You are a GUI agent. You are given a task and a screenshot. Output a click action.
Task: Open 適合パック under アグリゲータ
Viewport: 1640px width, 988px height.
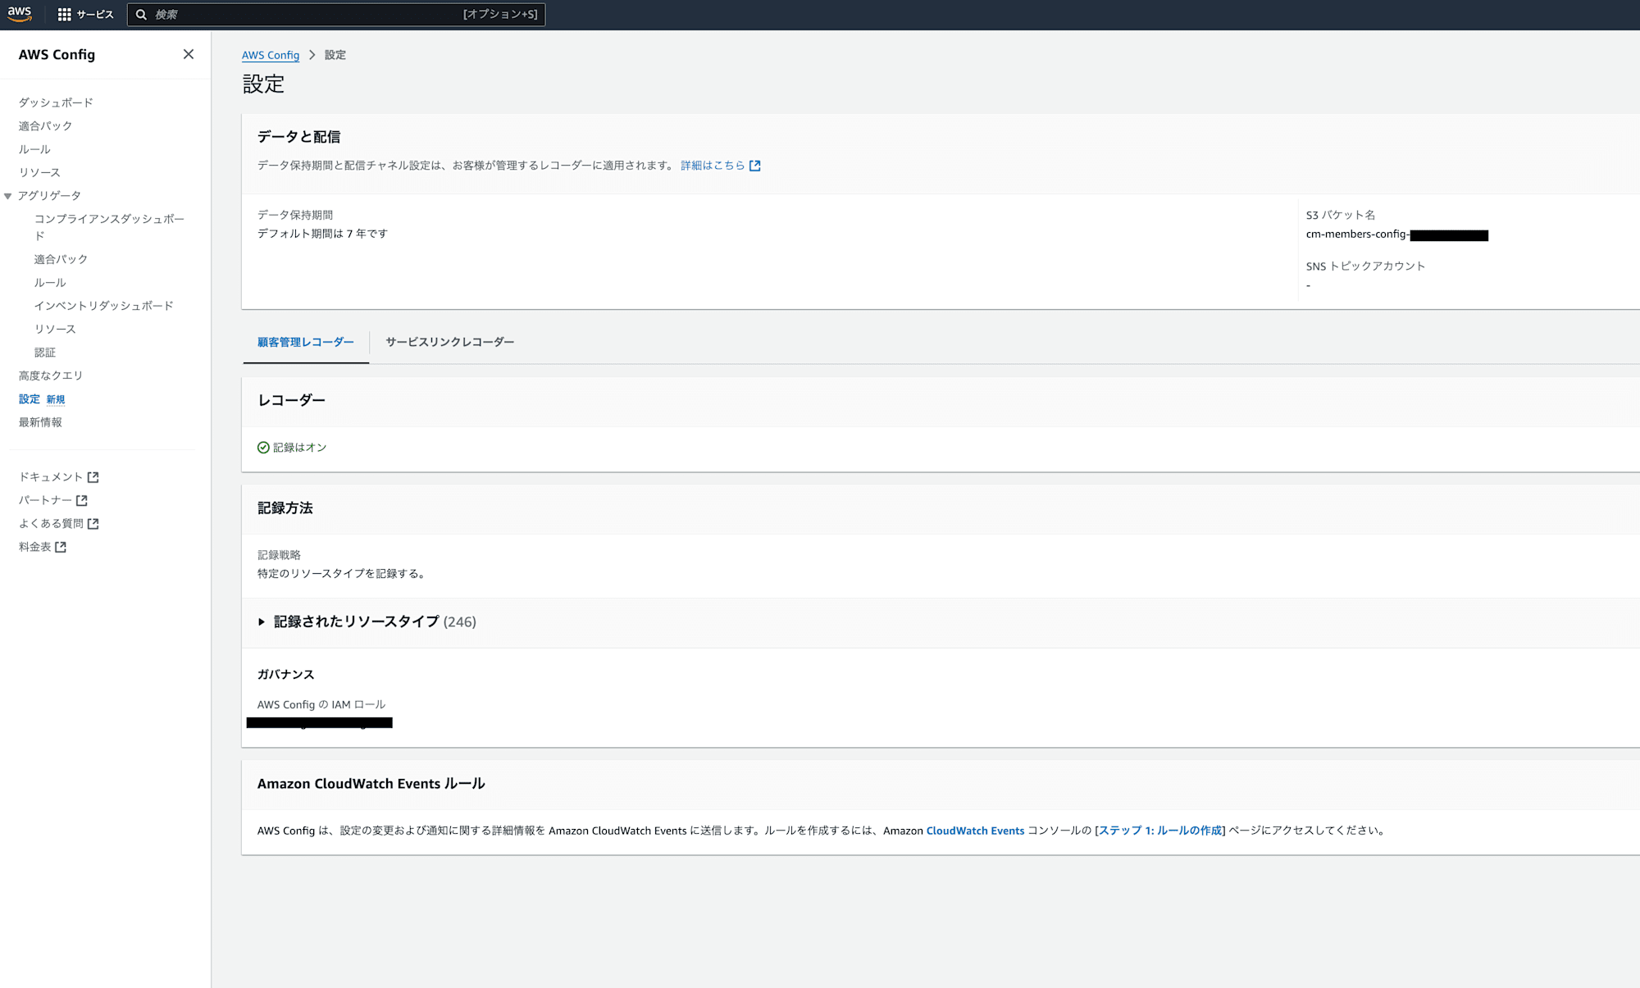(x=61, y=259)
